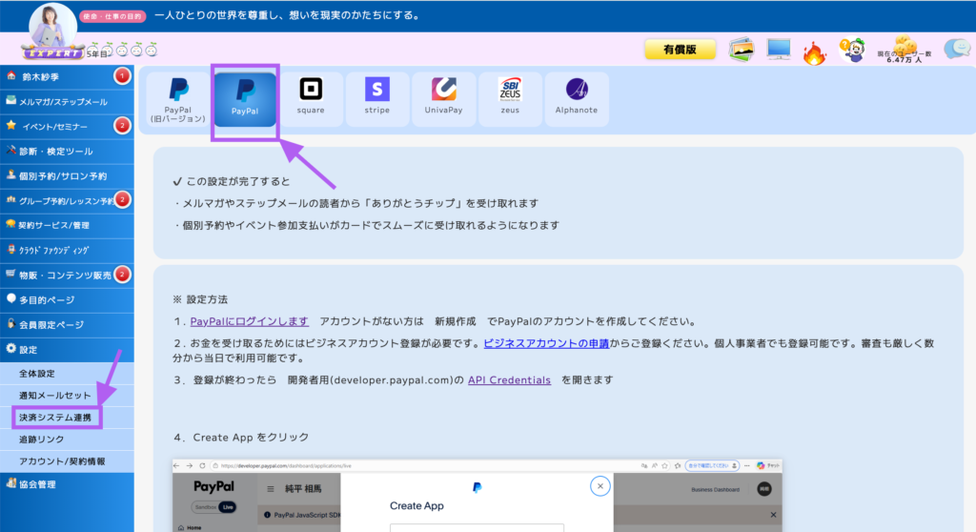Choose the Stripe payment icon
The image size is (976, 532).
coord(376,98)
